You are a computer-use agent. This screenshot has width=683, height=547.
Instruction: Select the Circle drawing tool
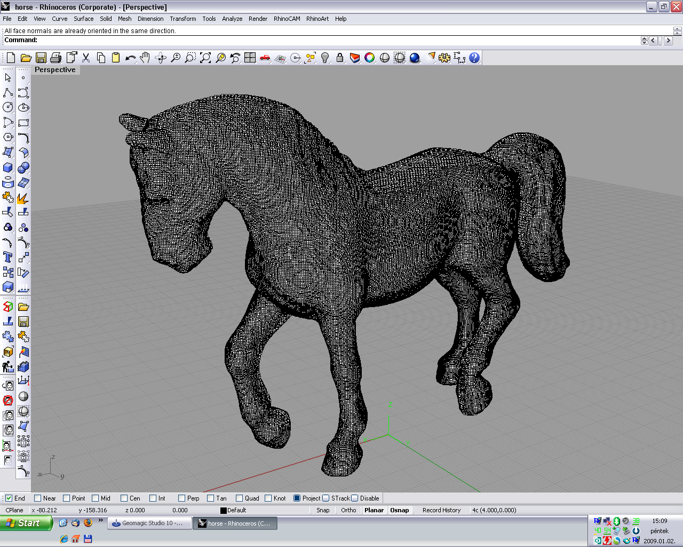point(8,107)
